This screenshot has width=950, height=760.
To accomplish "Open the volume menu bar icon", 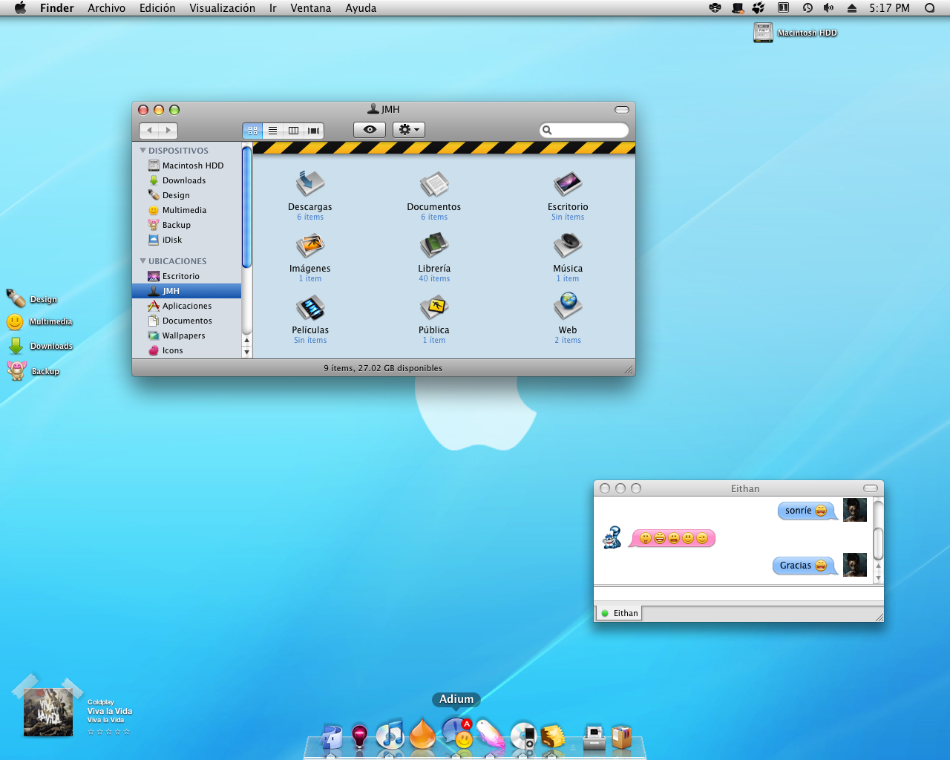I will pyautogui.click(x=829, y=8).
